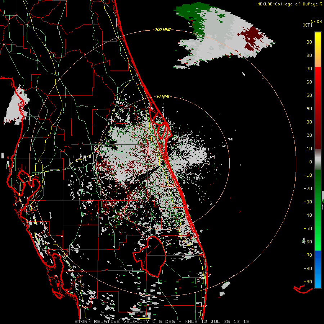Image resolution: width=324 pixels, height=324 pixels.
Task: Select the 0 value on velocity scale
Action: pyautogui.click(x=311, y=162)
